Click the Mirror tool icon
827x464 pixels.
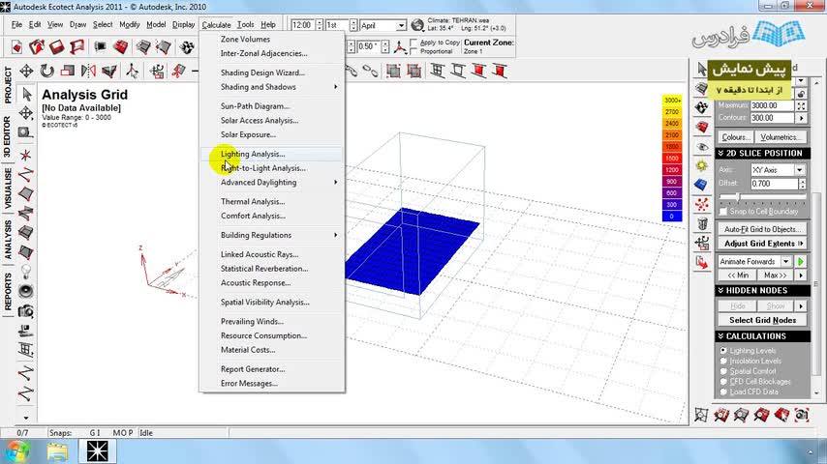pyautogui.click(x=89, y=71)
